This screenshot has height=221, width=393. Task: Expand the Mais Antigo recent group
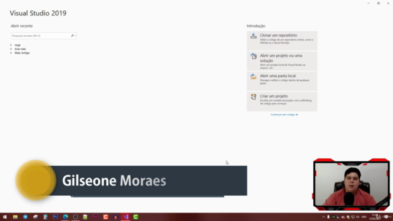pyautogui.click(x=11, y=53)
